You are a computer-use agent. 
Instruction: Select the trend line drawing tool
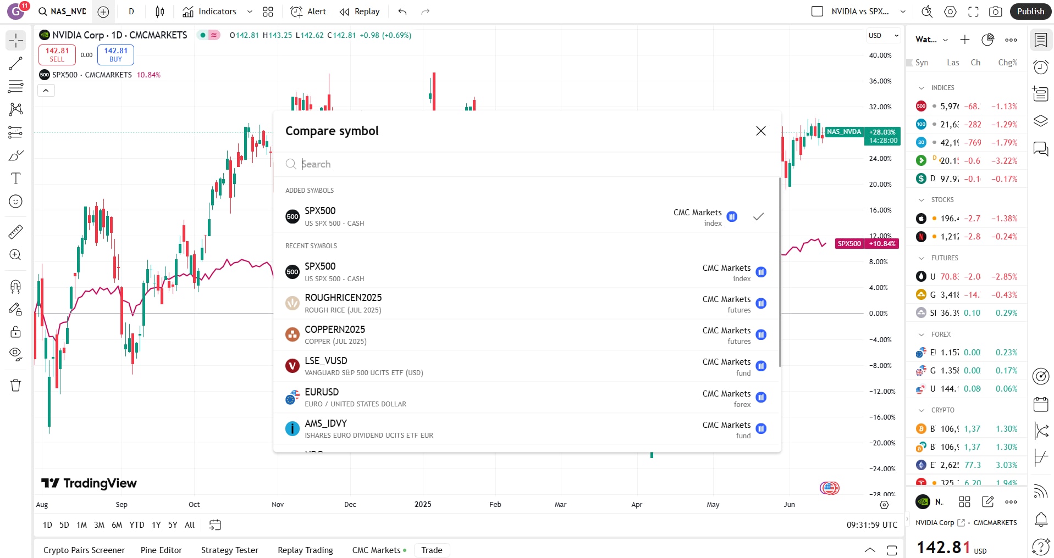coord(16,64)
